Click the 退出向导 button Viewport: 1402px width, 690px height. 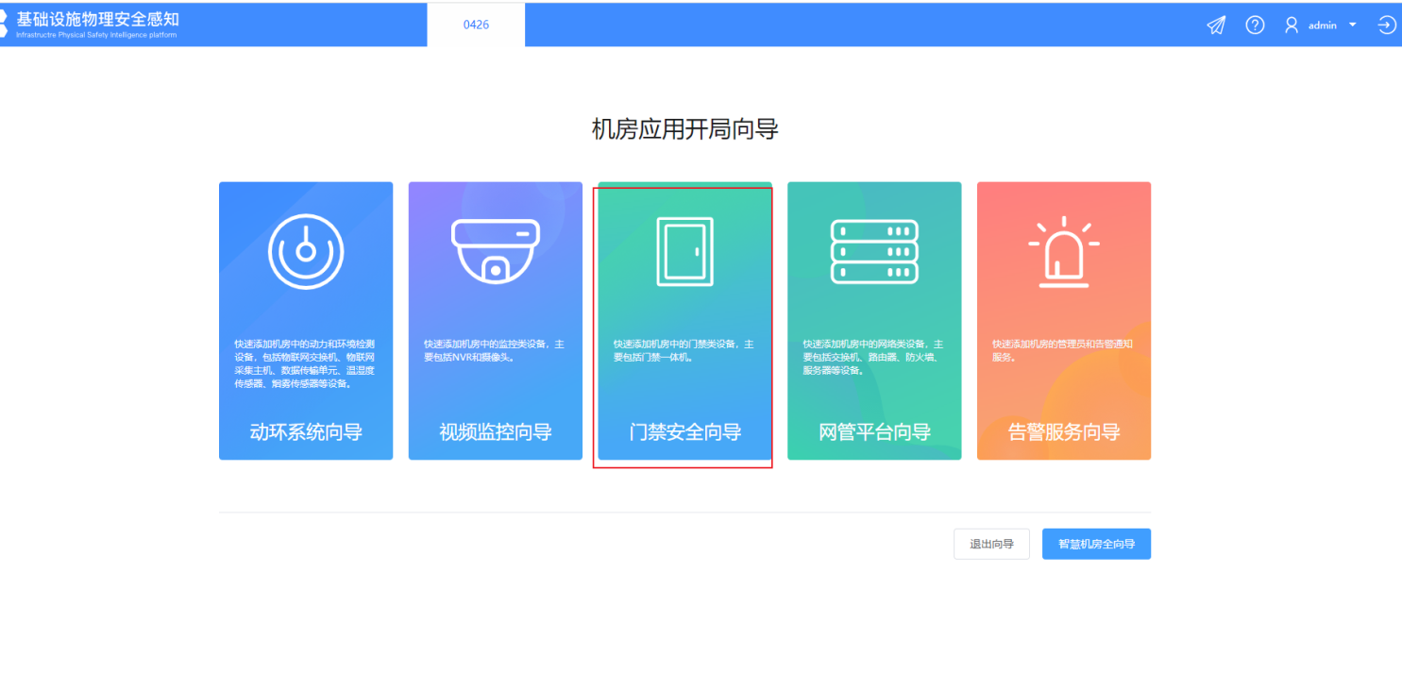click(x=991, y=544)
